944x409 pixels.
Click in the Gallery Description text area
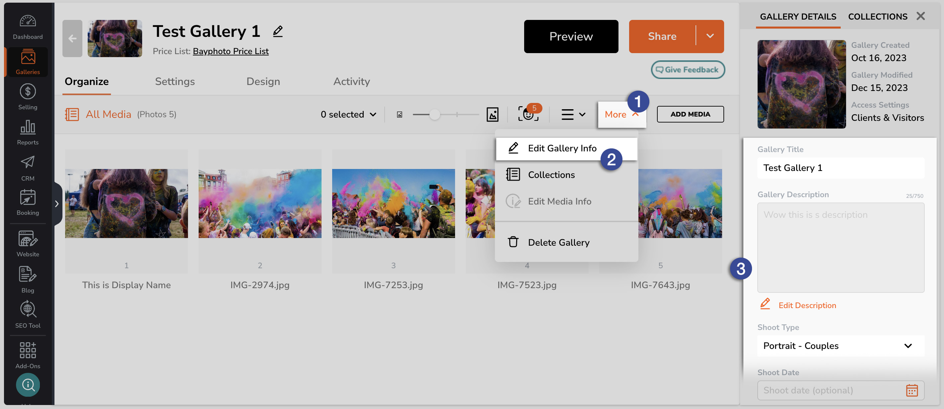pos(841,248)
